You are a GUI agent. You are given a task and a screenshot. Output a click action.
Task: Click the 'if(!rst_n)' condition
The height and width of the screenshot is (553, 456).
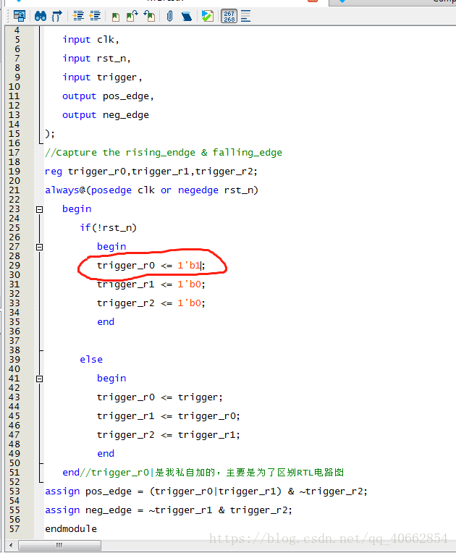coord(108,228)
